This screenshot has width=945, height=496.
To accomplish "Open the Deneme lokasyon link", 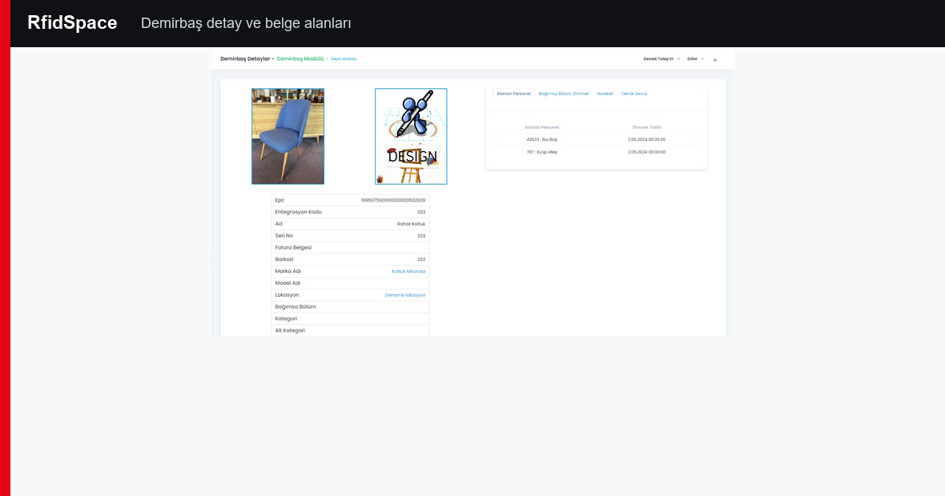I will [405, 295].
